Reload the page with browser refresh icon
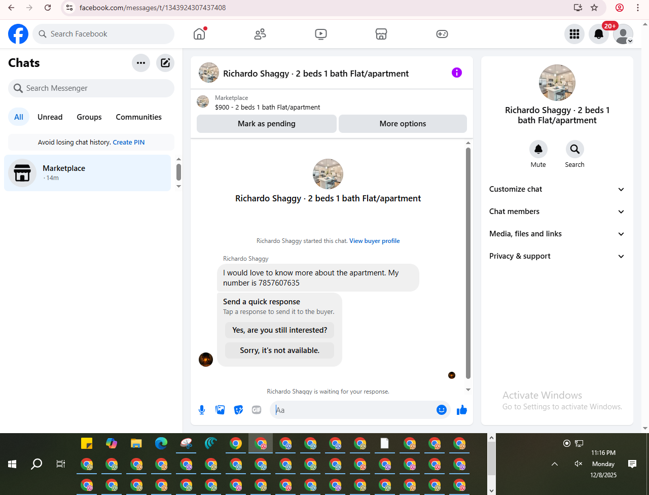Viewport: 649px width, 495px height. (48, 8)
